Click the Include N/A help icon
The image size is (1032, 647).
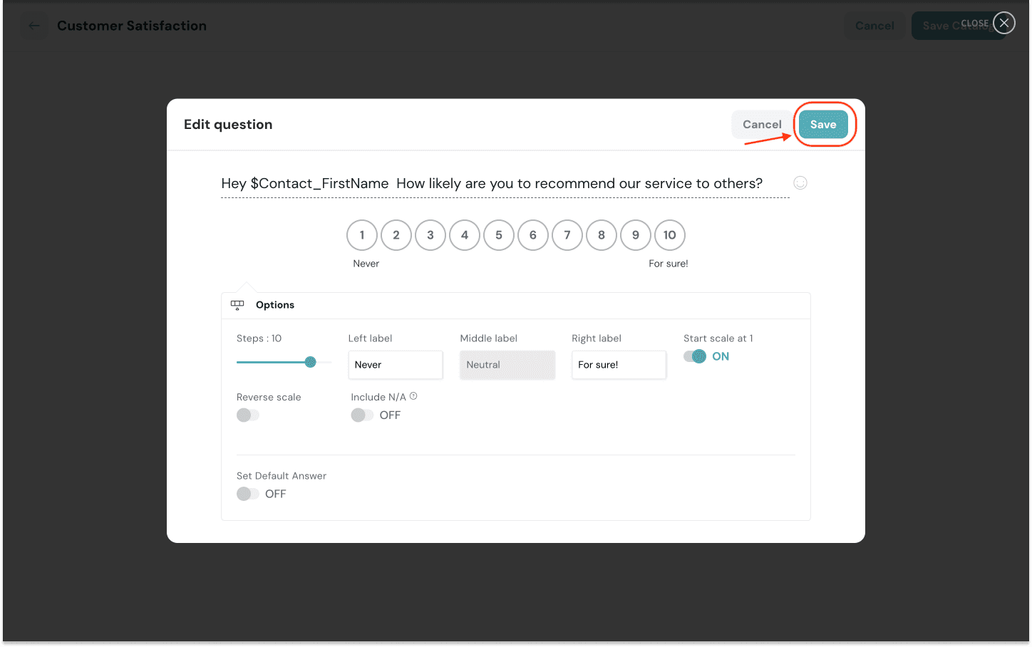[413, 396]
